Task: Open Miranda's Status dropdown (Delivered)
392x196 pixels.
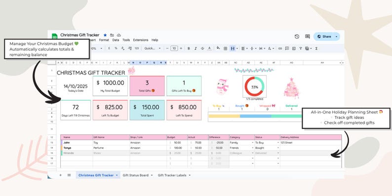Action: pyautogui.click(x=278, y=153)
